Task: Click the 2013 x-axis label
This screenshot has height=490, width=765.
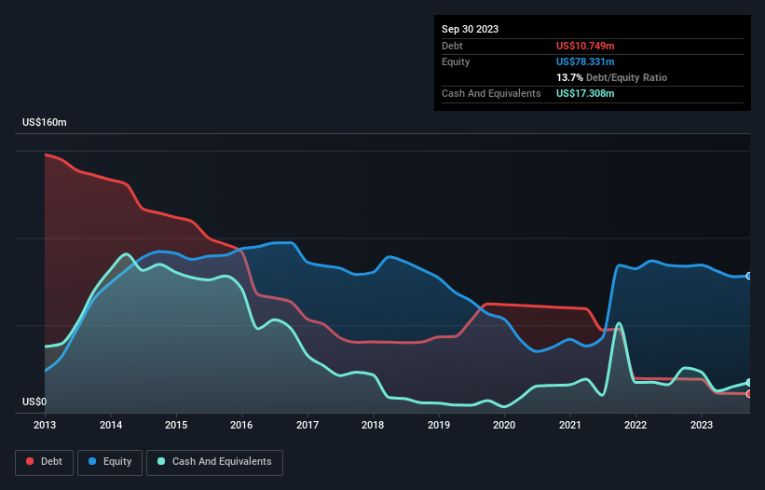Action: (x=45, y=425)
